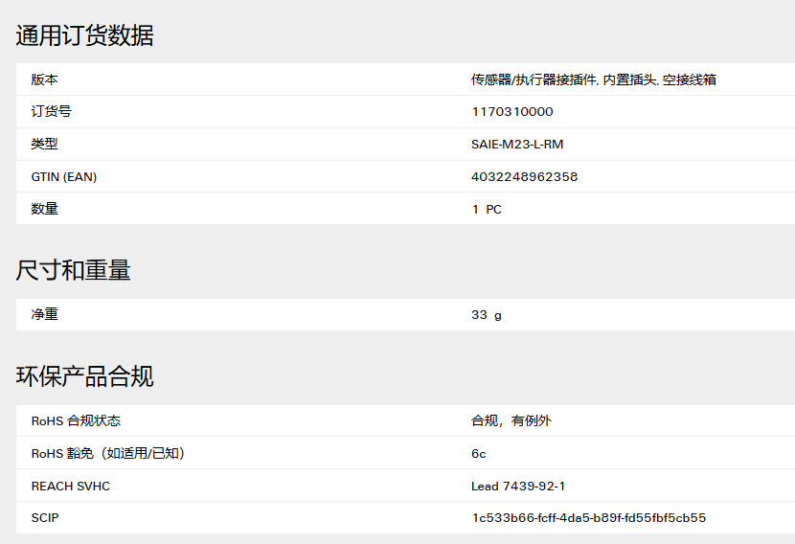Click the 数量 row label
Image resolution: width=795 pixels, height=544 pixels.
45,209
